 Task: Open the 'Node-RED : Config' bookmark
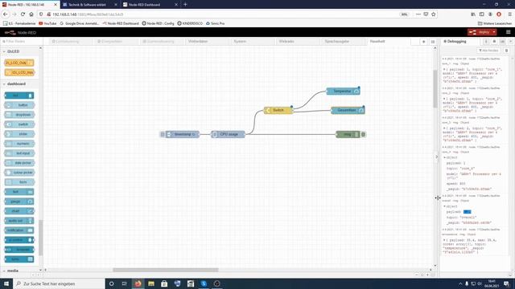pyautogui.click(x=158, y=23)
